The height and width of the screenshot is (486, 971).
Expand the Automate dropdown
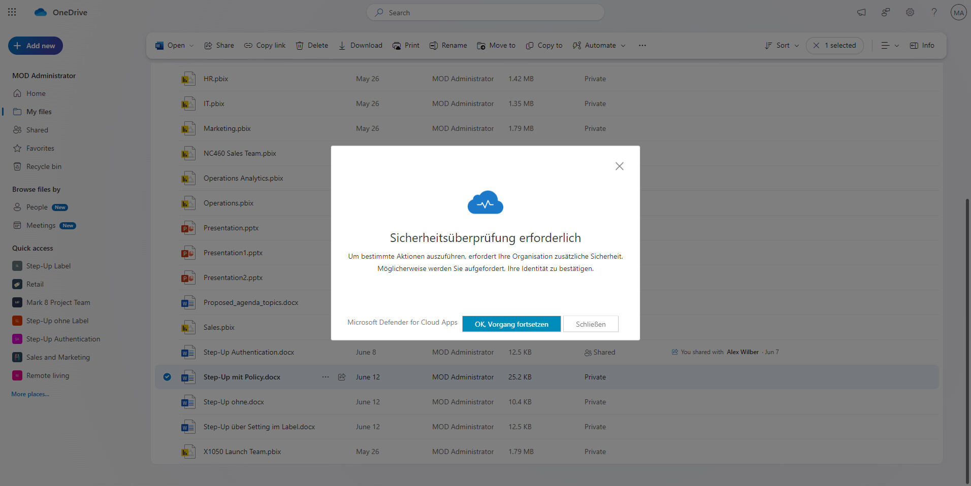coord(599,45)
